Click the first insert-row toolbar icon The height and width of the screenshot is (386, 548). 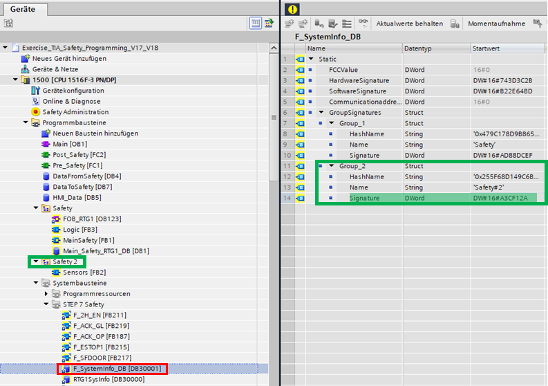tap(289, 24)
